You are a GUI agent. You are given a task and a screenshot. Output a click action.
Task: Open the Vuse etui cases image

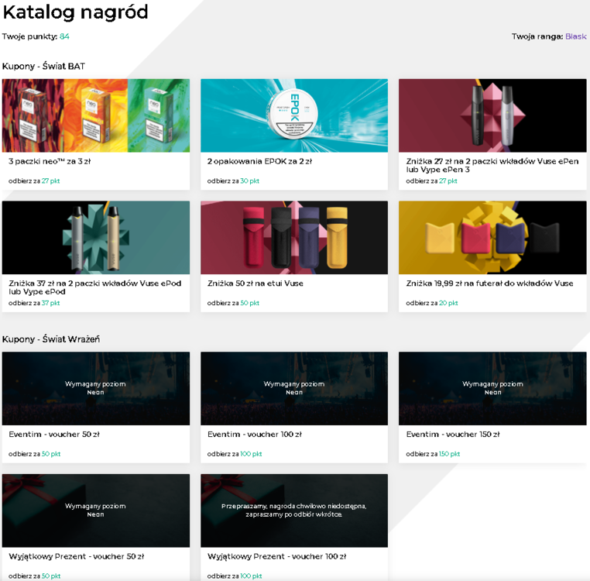click(x=294, y=238)
